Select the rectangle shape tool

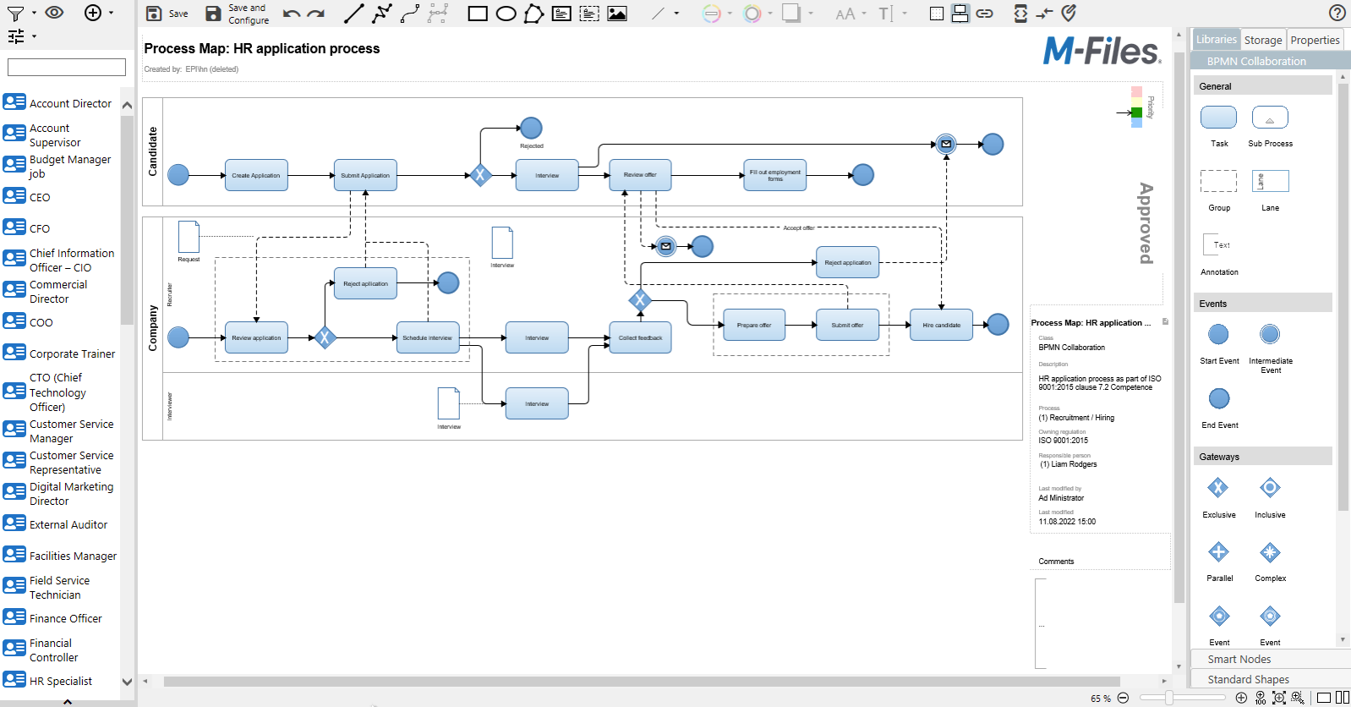tap(478, 14)
